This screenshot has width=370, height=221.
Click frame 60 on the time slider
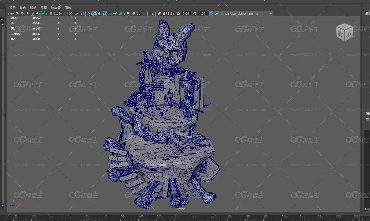(x=141, y=216)
